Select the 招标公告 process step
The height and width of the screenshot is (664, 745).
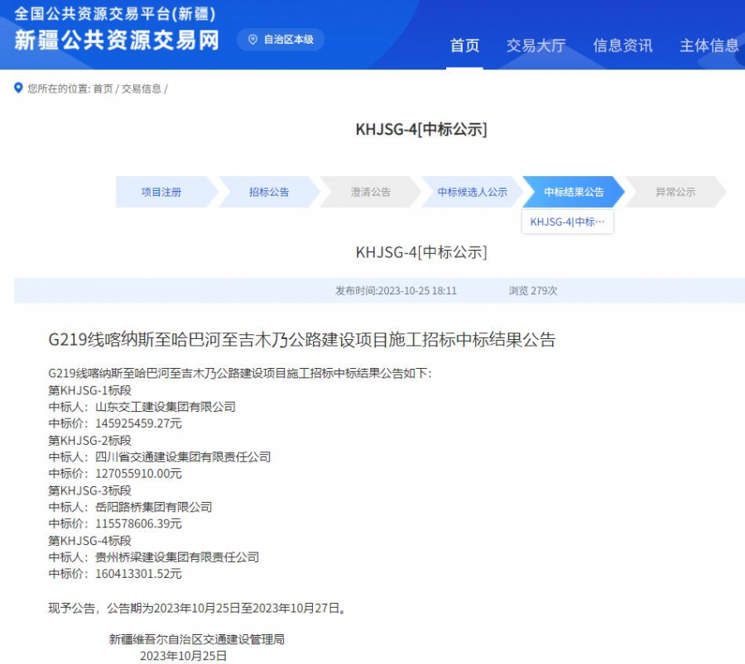269,192
